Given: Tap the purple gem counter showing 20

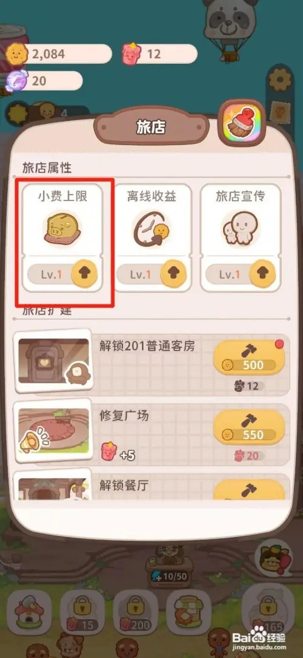Looking at the screenshot, I should [44, 81].
